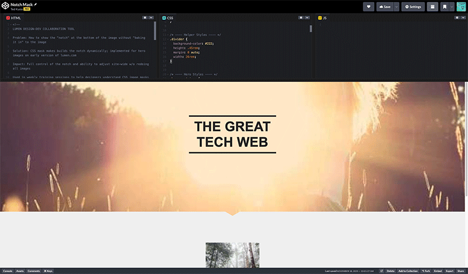
Task: Open the Assets panel
Action: (x=20, y=271)
